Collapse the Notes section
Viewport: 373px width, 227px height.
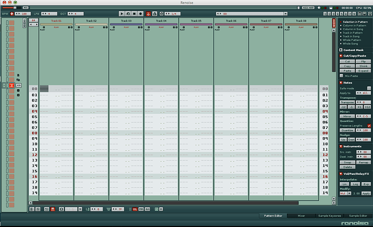[341, 83]
